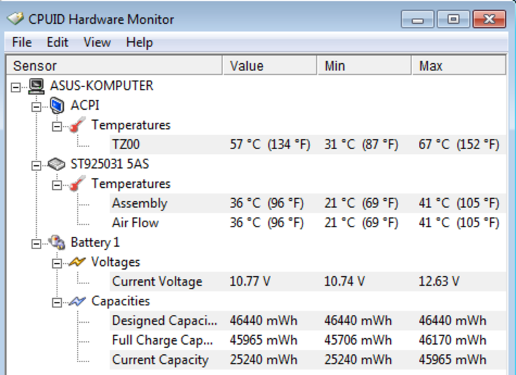The image size is (516, 375).
Task: Click the Voltages lightning icon
Action: point(77,262)
